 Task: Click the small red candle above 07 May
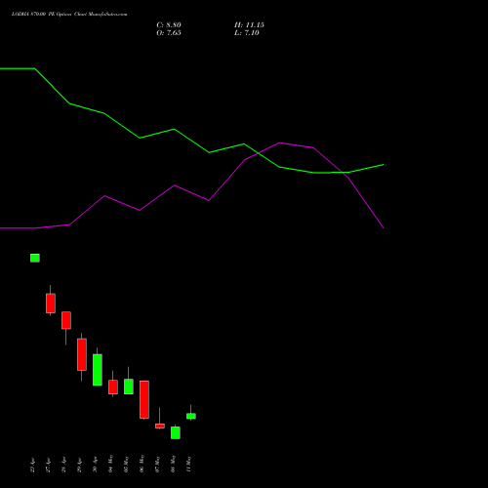click(x=160, y=426)
